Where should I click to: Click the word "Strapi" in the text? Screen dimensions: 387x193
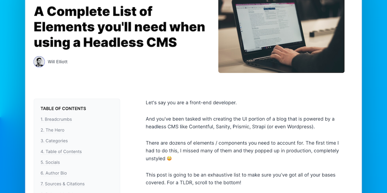click(257, 127)
